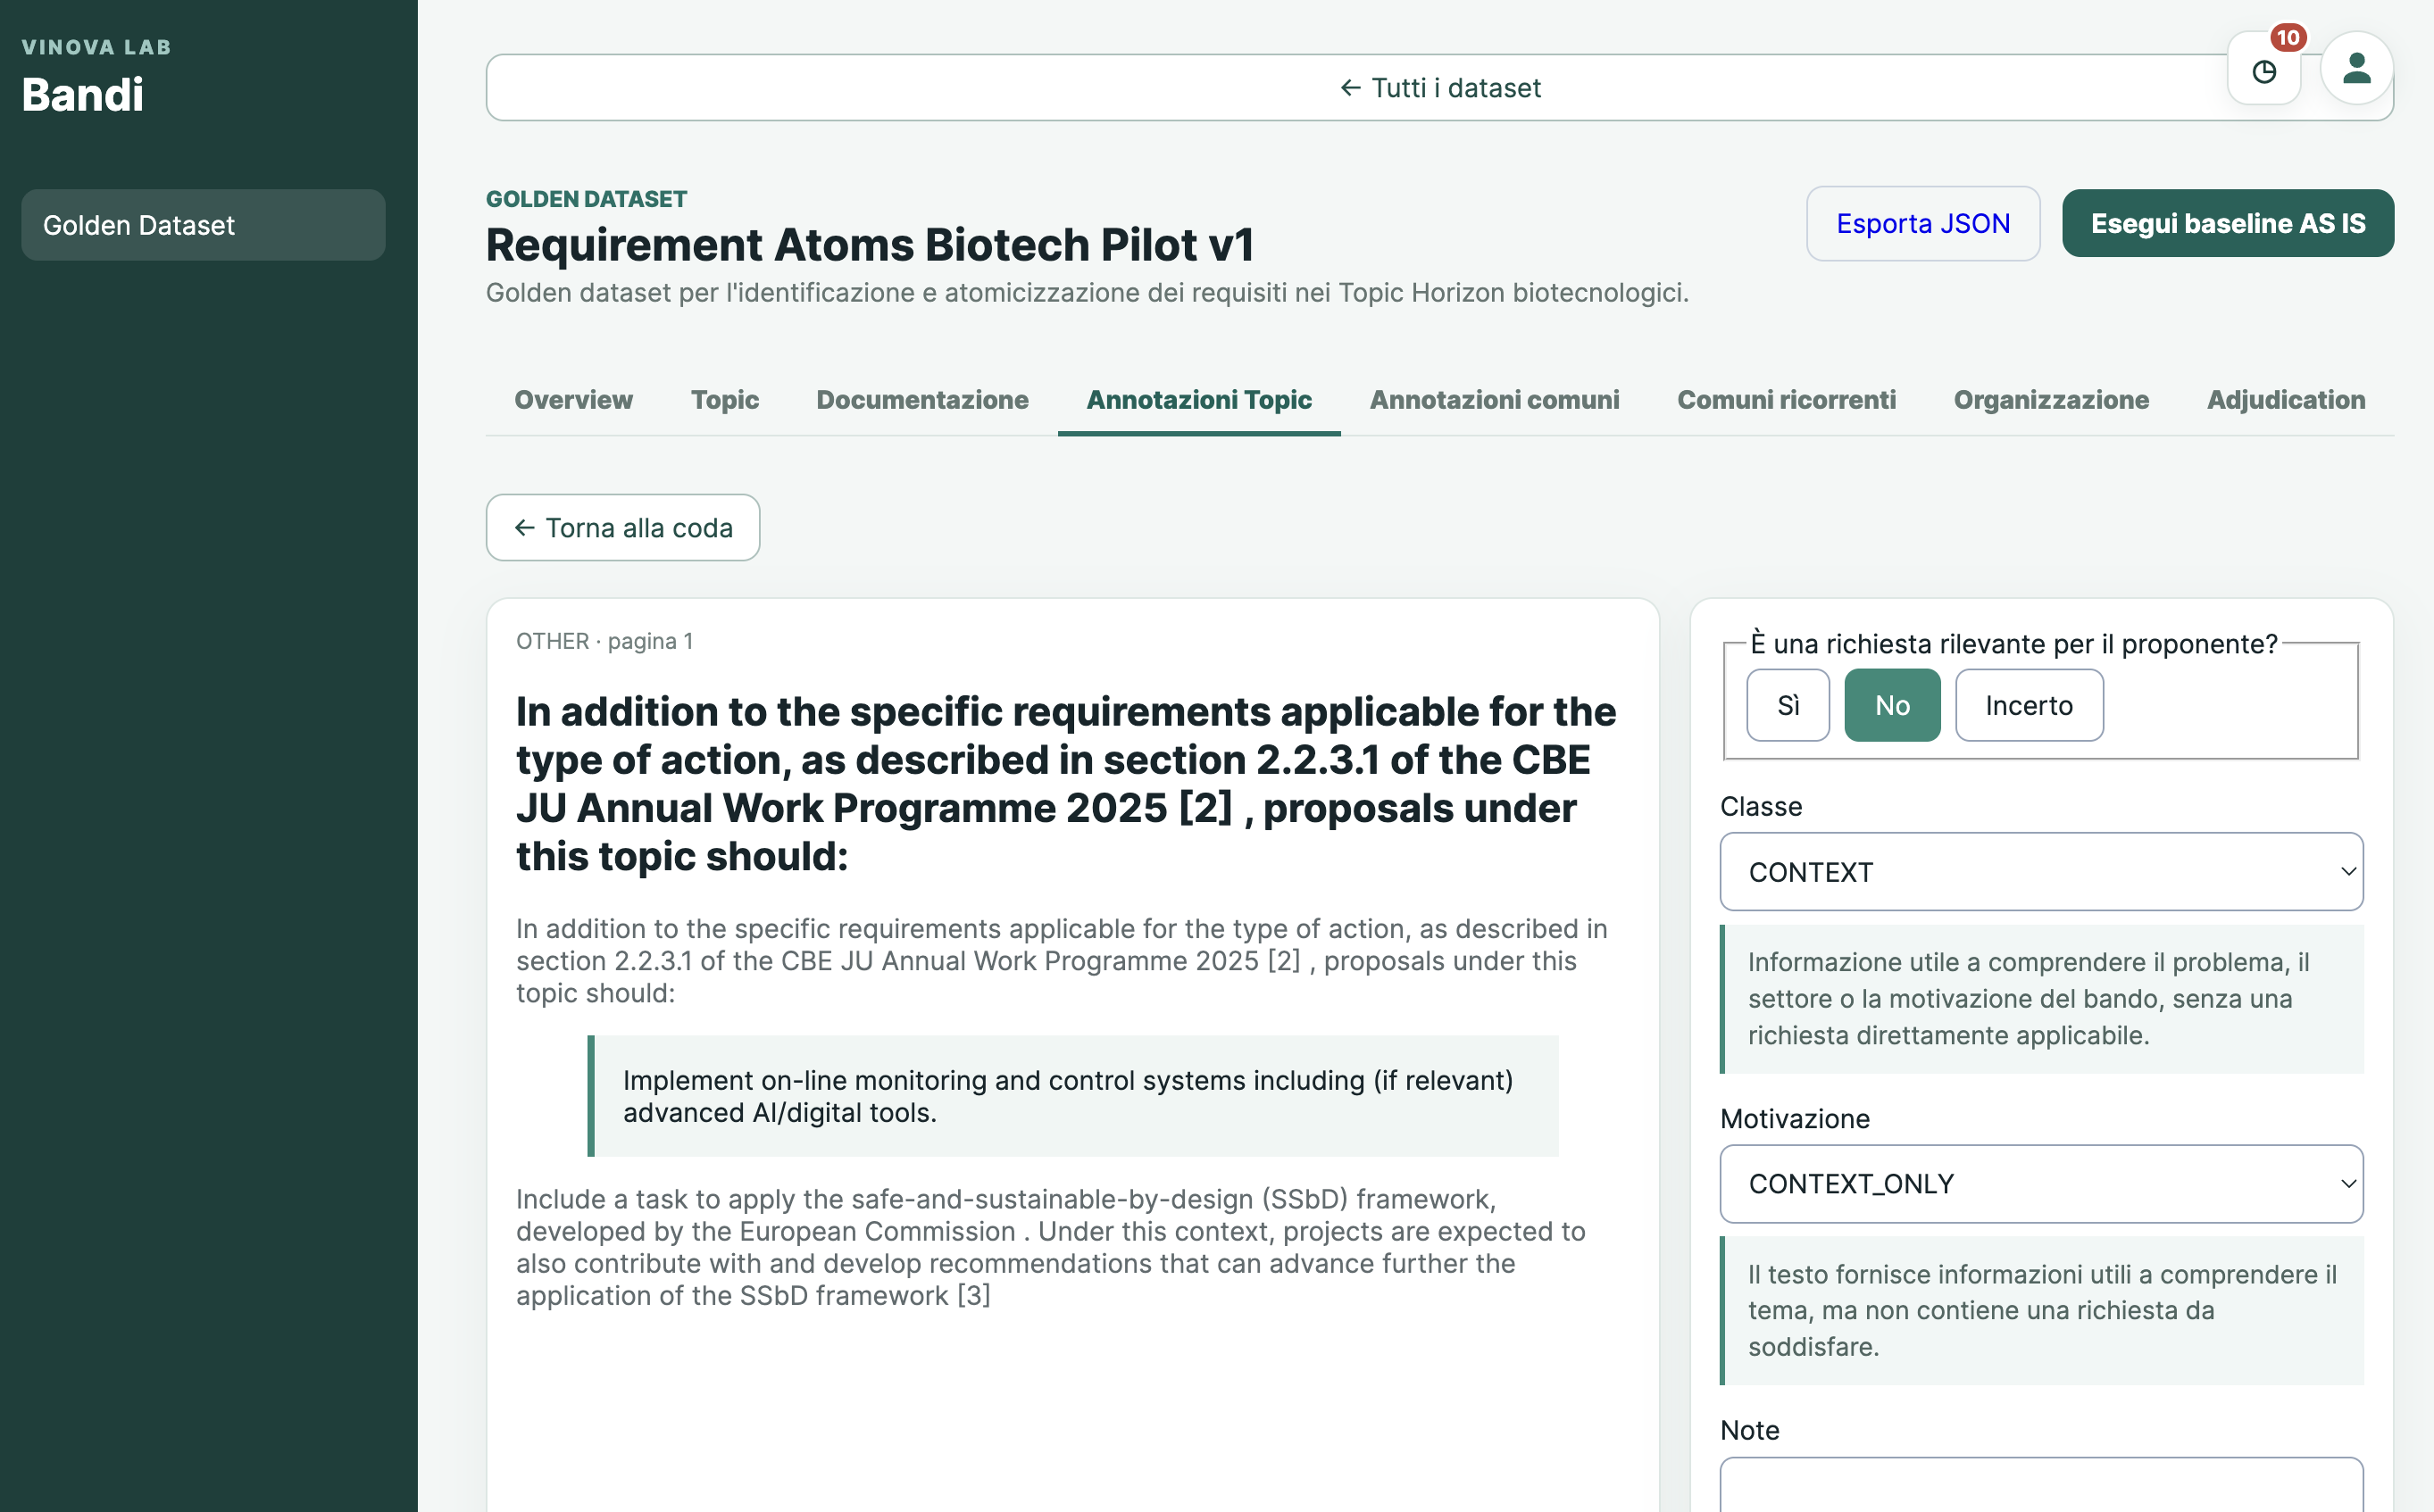Go back with Torna alla coda
Image resolution: width=2434 pixels, height=1512 pixels.
[622, 527]
